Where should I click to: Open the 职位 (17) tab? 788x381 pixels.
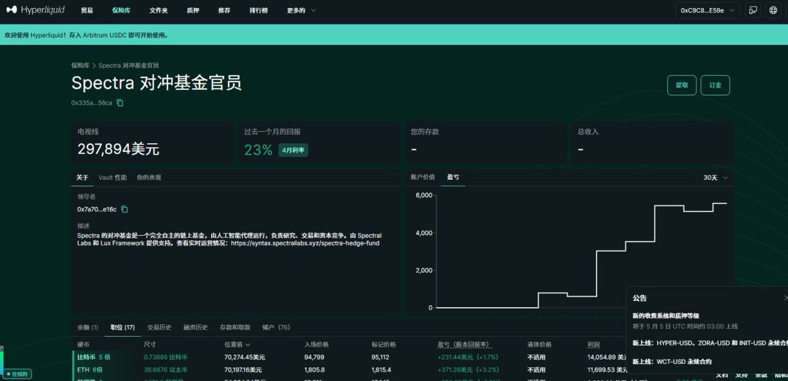[123, 327]
